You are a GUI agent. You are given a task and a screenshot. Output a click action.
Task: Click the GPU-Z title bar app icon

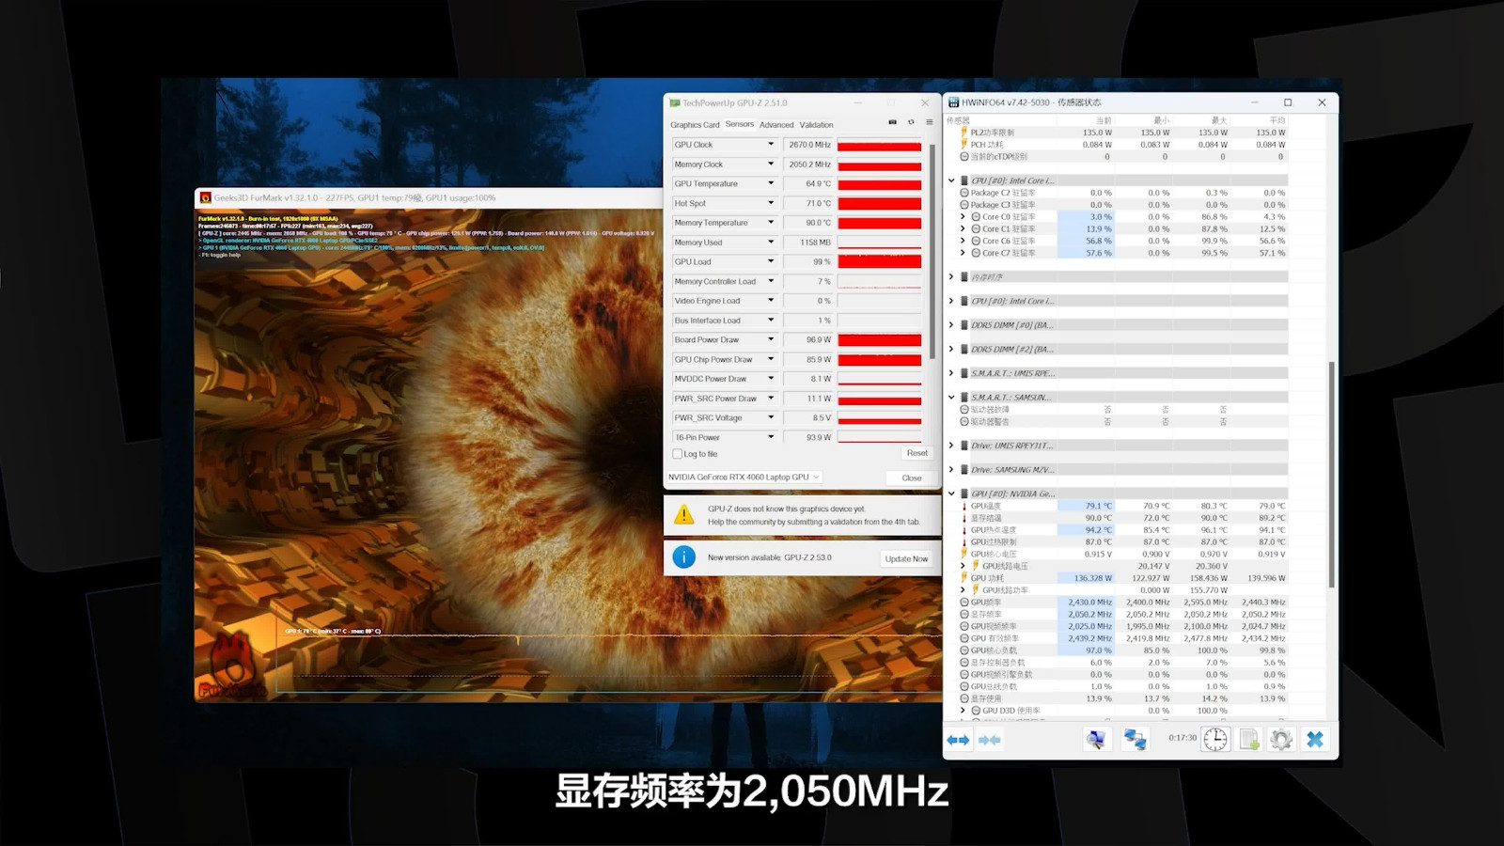point(675,103)
